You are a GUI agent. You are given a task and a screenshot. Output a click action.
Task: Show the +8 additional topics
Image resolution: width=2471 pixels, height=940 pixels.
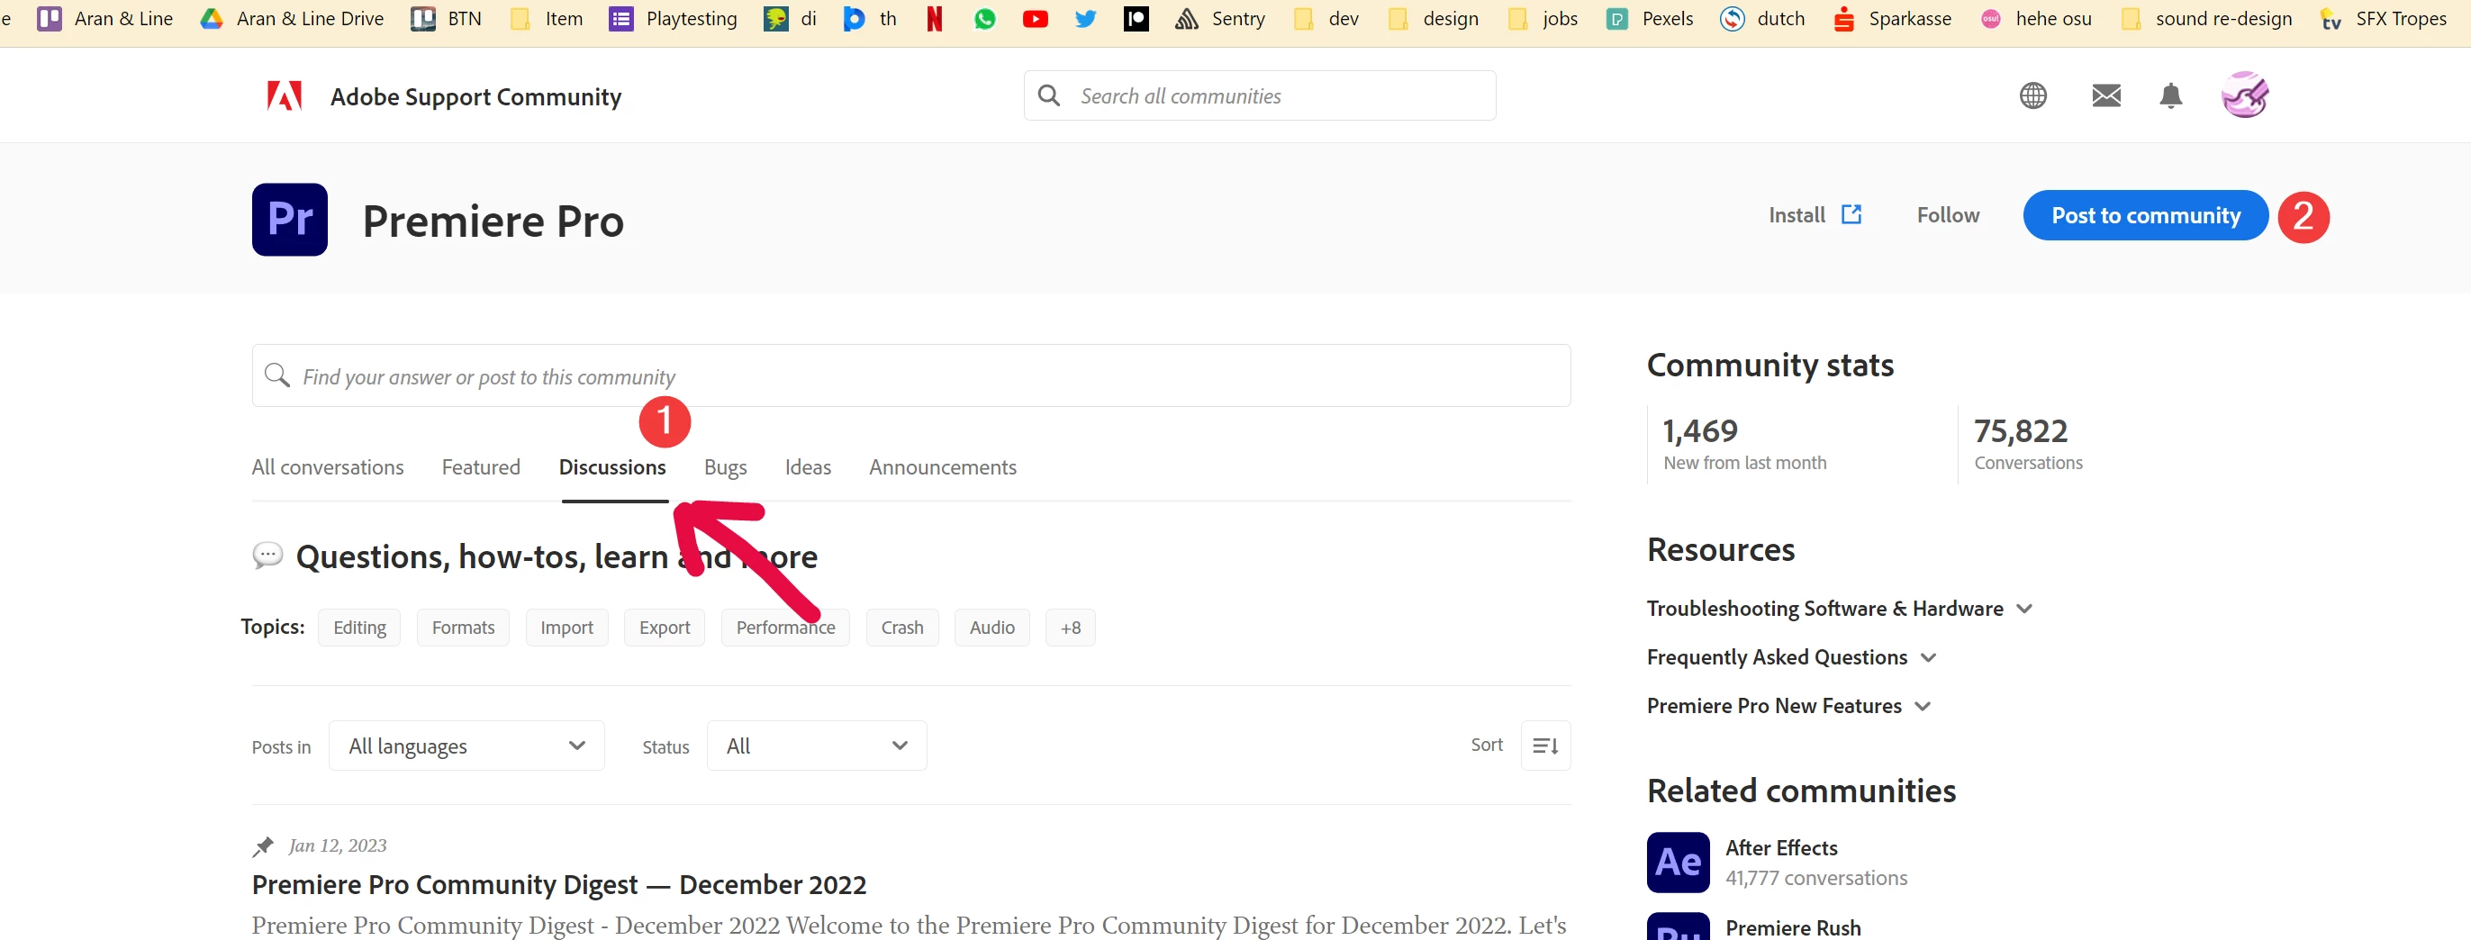pyautogui.click(x=1071, y=628)
